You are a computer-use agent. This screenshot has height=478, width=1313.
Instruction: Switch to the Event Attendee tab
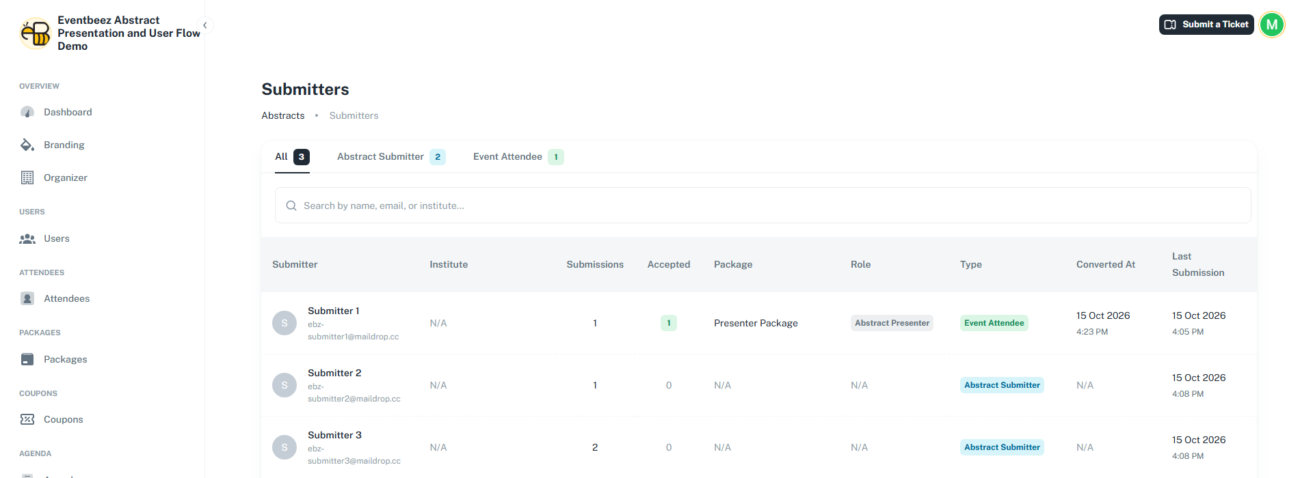[518, 157]
